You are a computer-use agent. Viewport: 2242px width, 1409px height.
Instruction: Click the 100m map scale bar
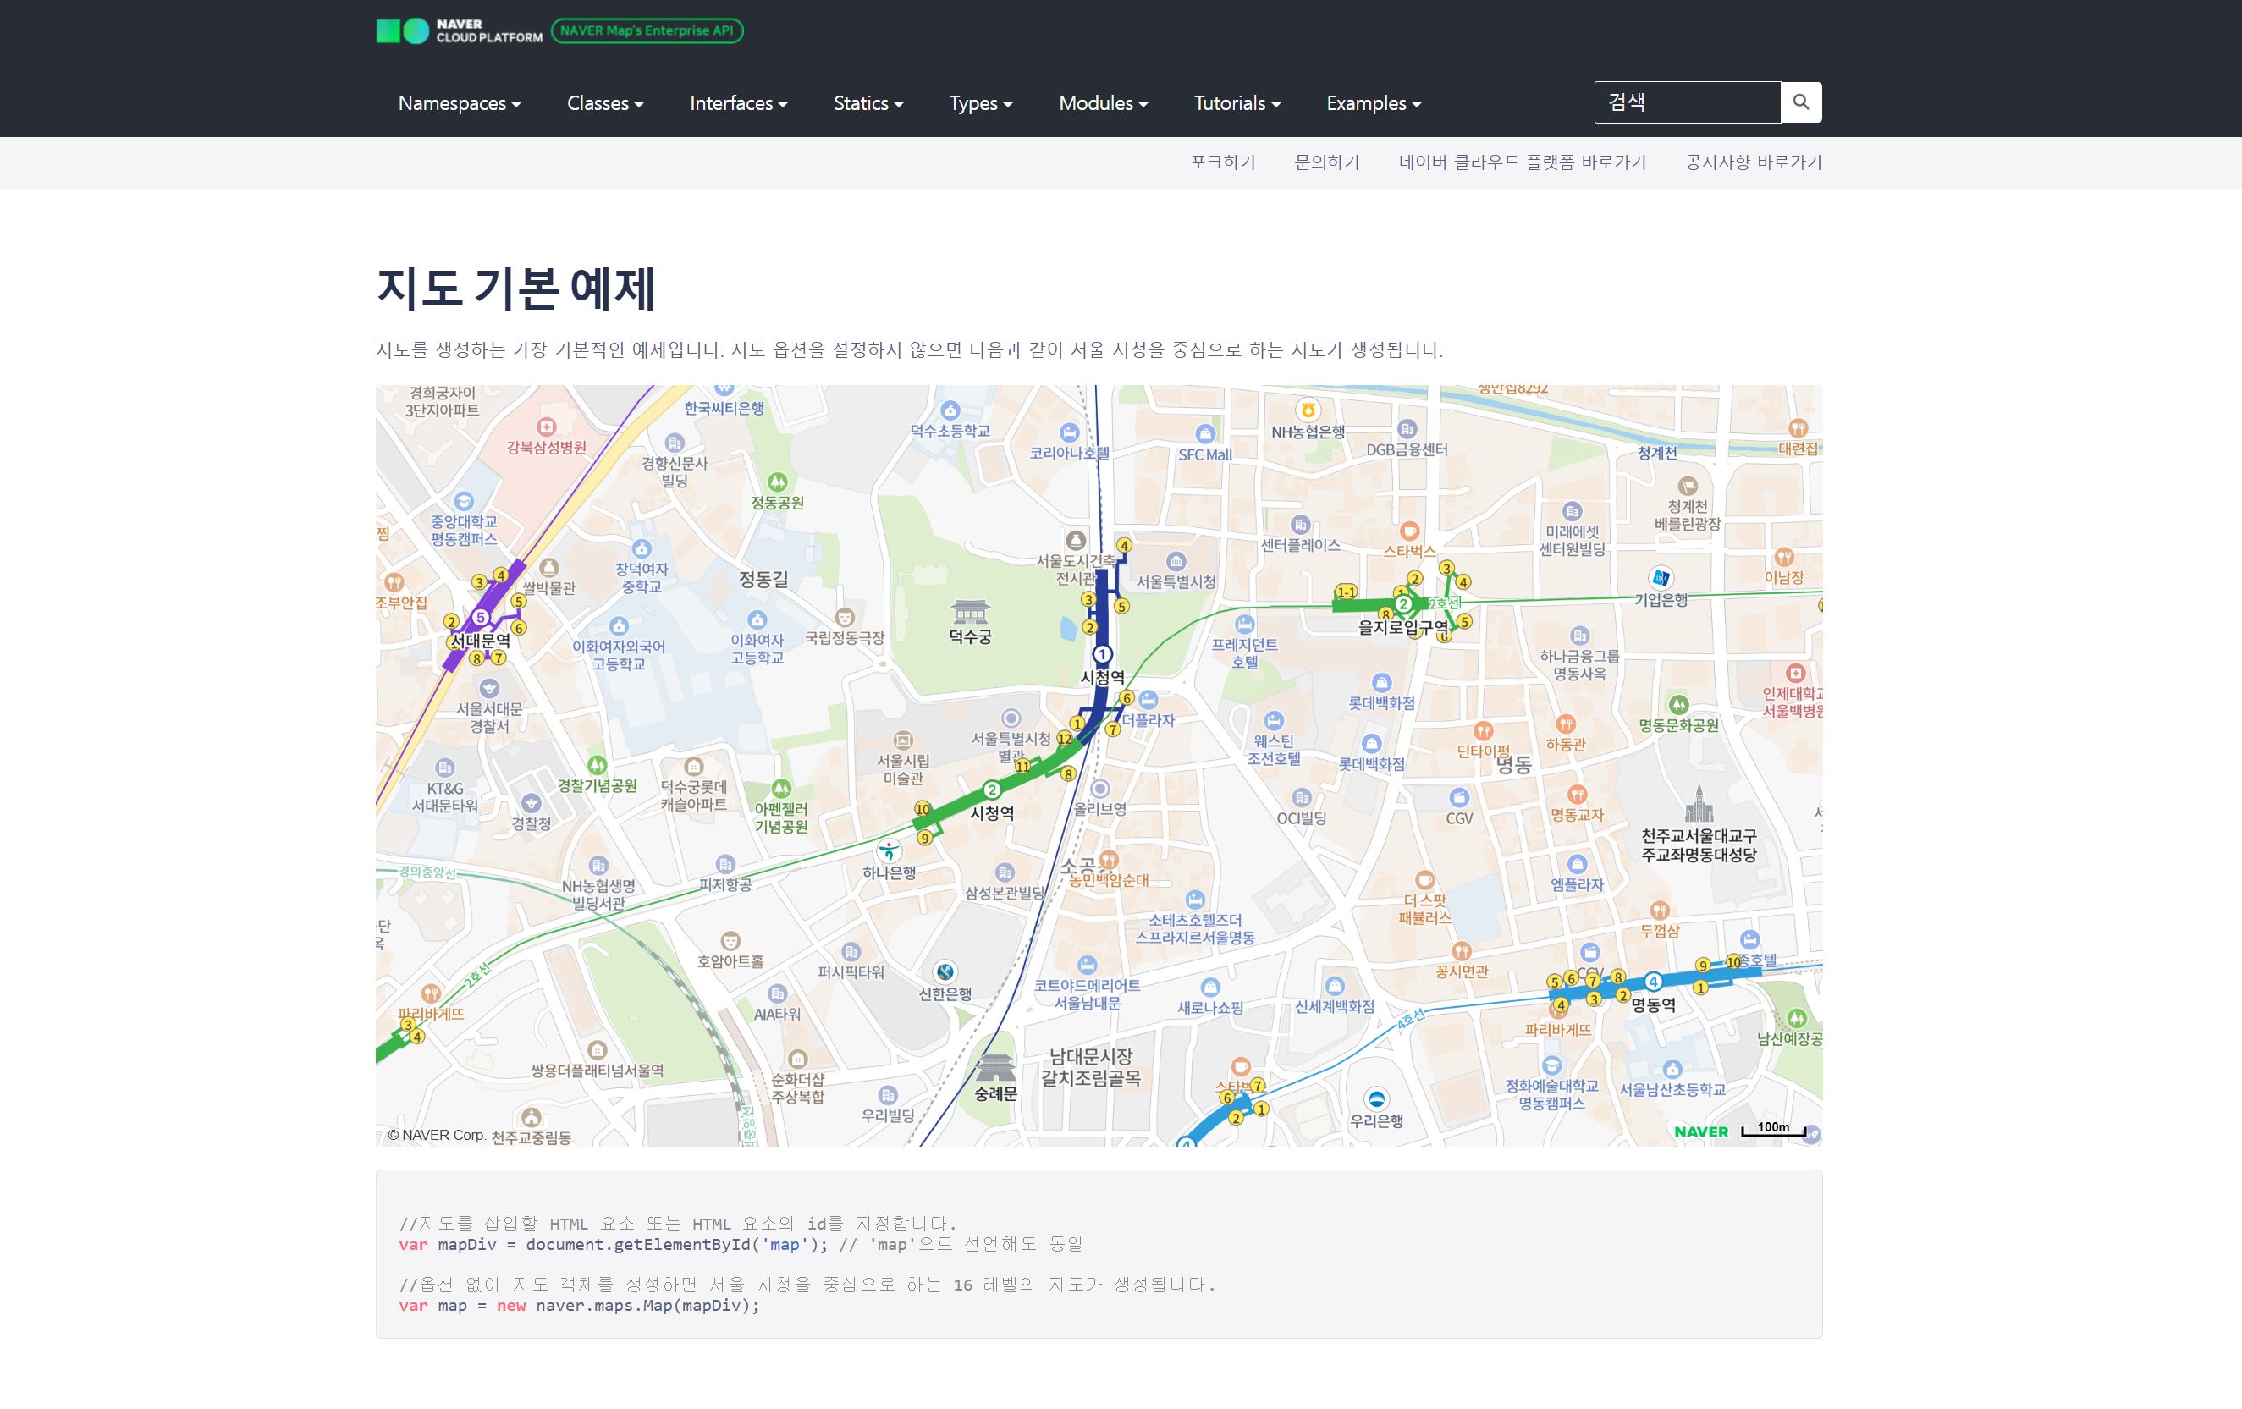pos(1774,1130)
